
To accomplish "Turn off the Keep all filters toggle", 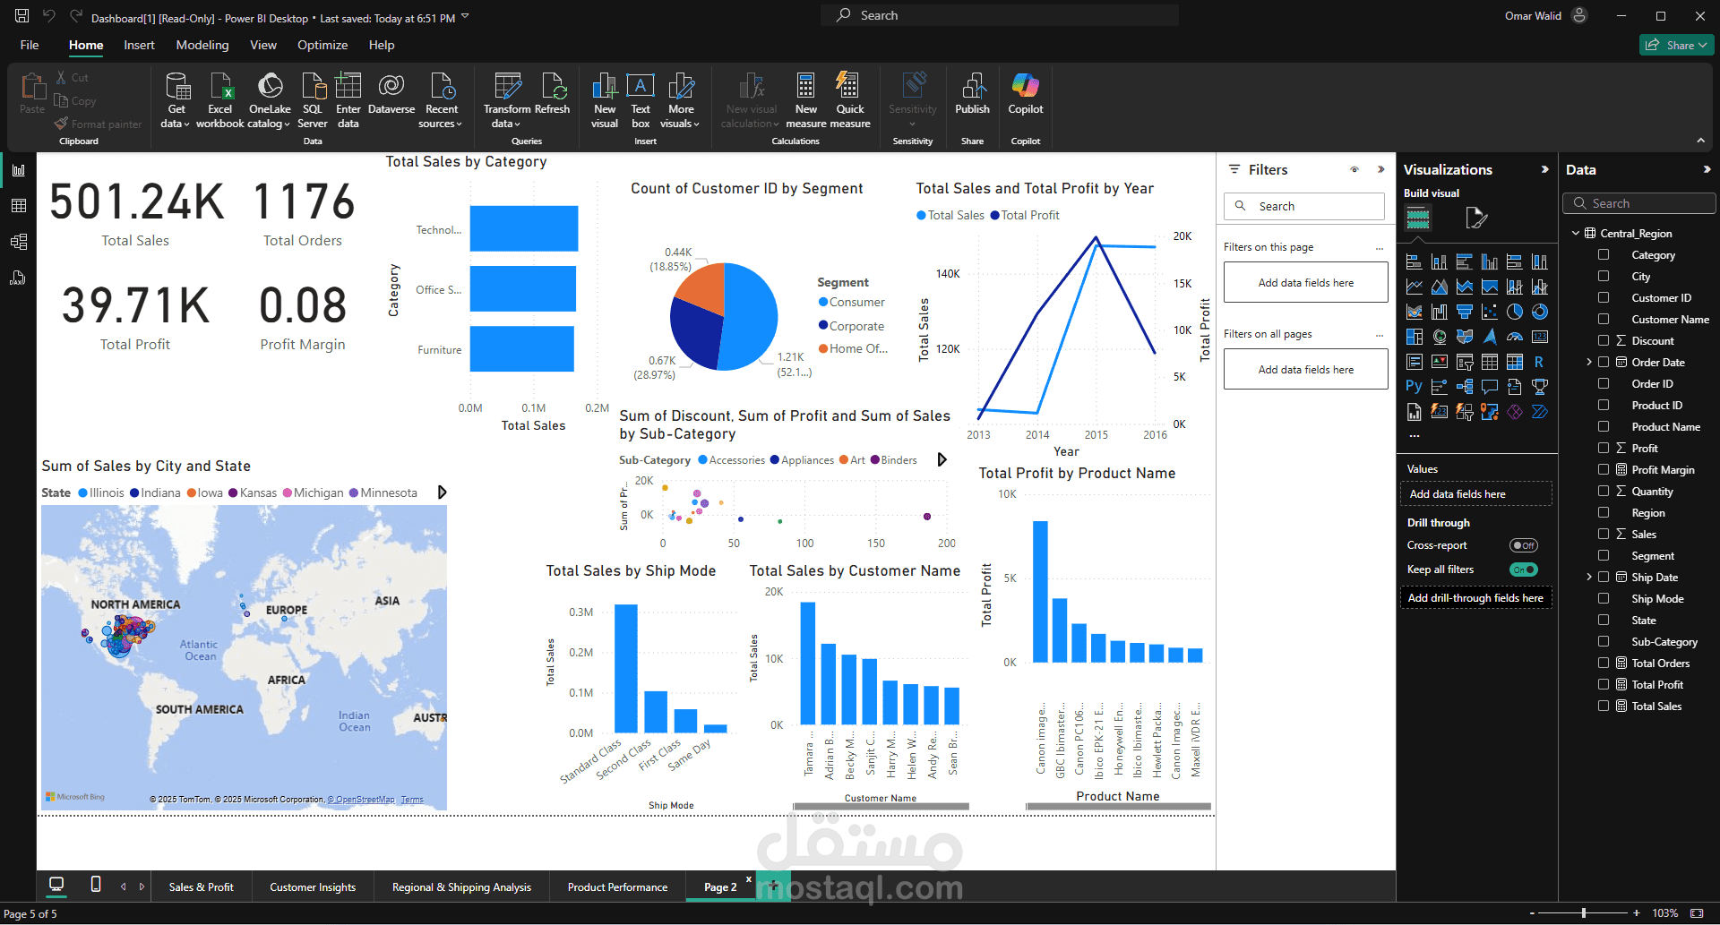I will 1524,569.
